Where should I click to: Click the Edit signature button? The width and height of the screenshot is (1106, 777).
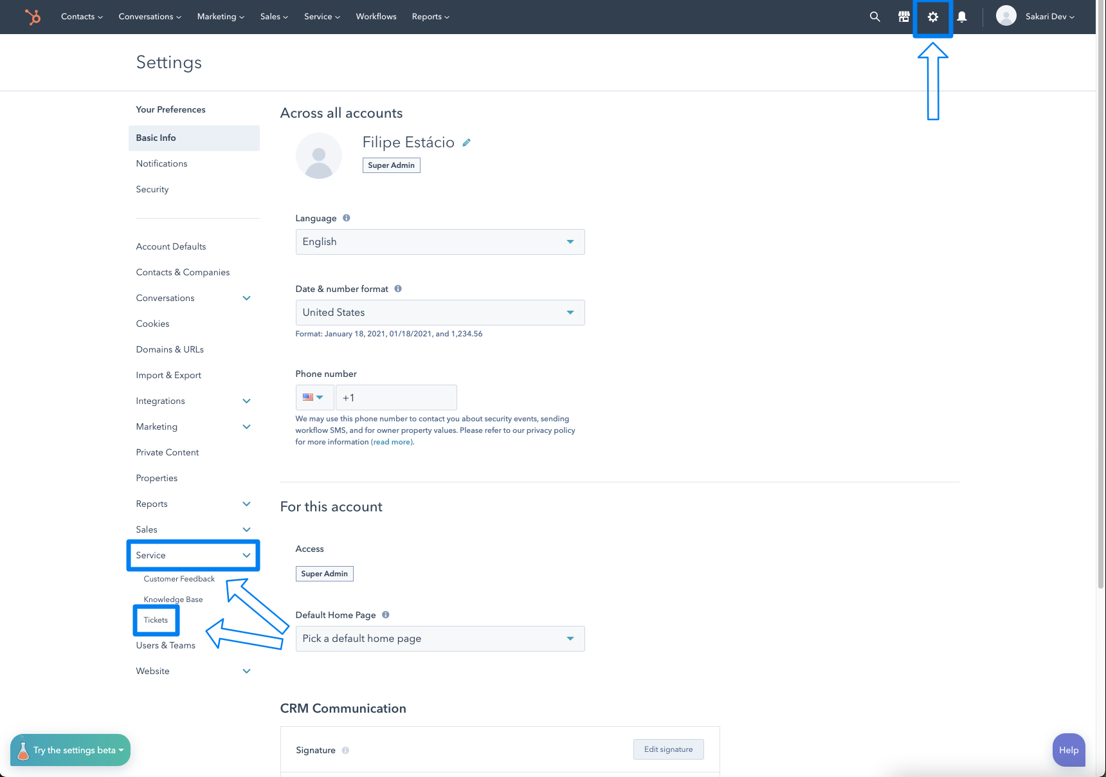(669, 749)
